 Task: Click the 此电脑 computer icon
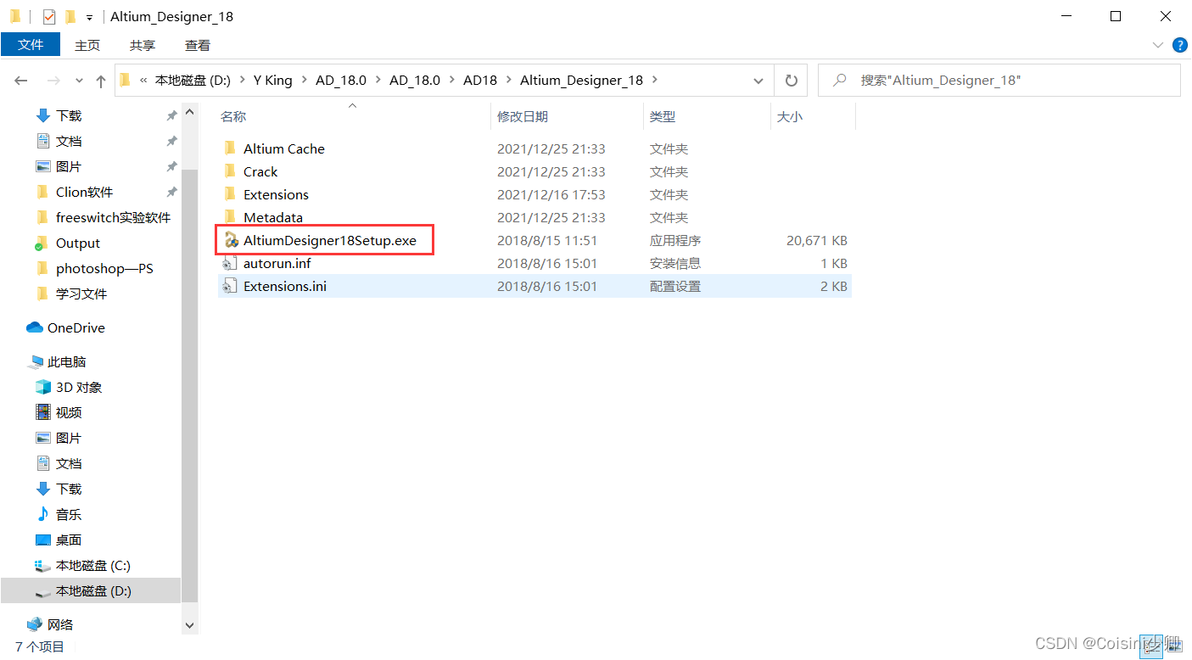point(36,361)
